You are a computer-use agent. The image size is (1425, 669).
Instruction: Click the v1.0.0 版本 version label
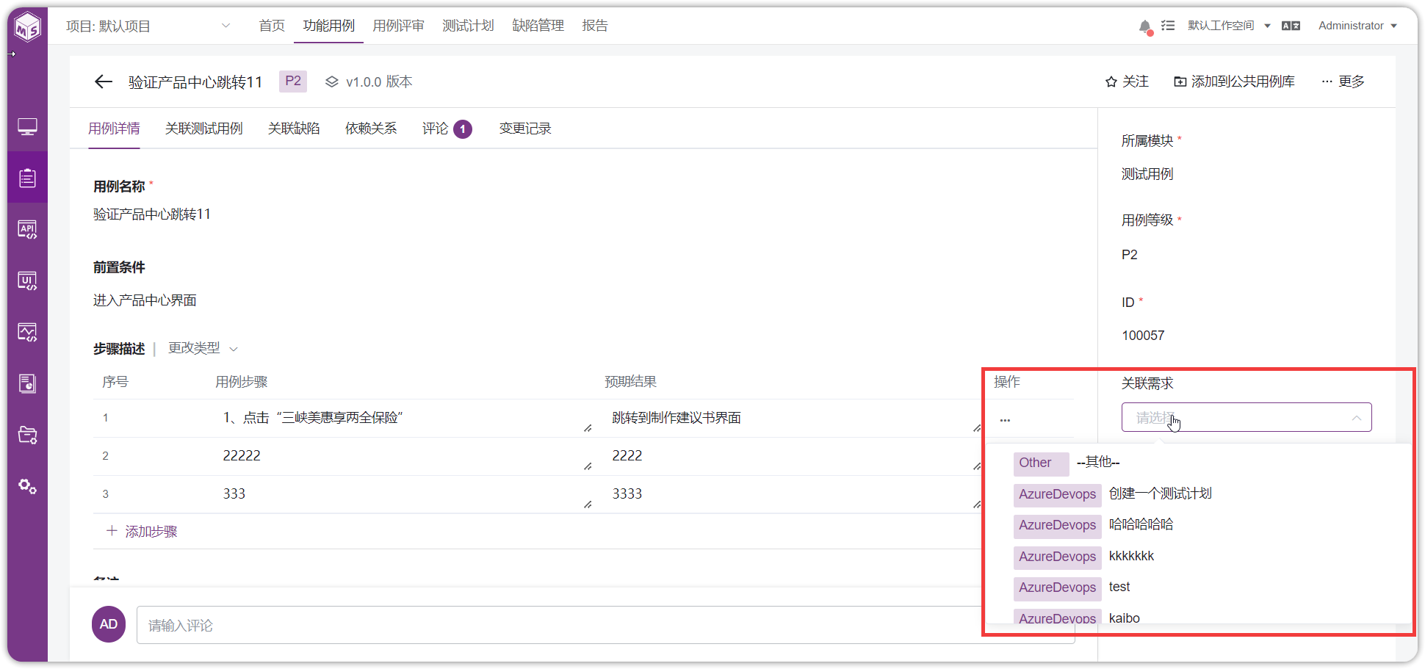click(369, 82)
